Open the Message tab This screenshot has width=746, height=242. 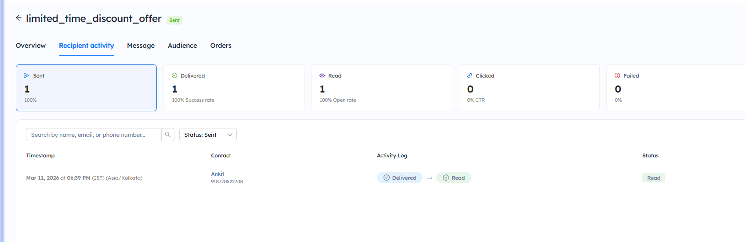tap(141, 46)
